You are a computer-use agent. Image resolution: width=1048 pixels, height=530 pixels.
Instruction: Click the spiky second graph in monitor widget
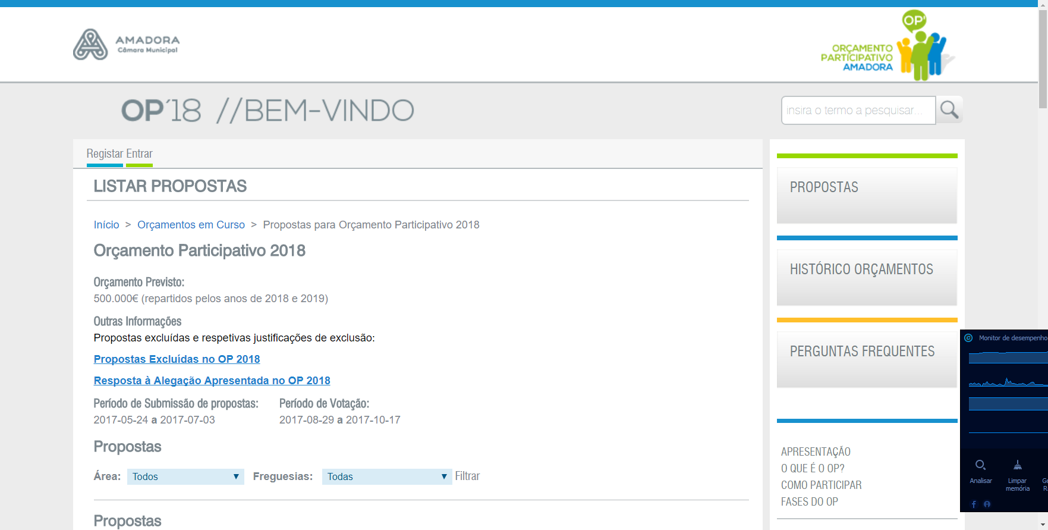coord(1008,382)
